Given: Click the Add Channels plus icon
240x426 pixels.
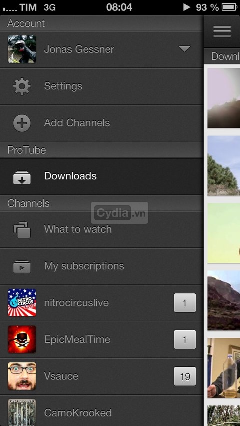Looking at the screenshot, I should point(22,123).
